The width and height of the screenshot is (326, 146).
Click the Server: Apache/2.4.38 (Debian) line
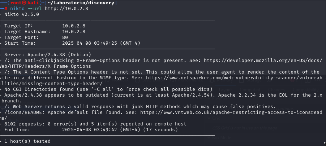point(48,55)
